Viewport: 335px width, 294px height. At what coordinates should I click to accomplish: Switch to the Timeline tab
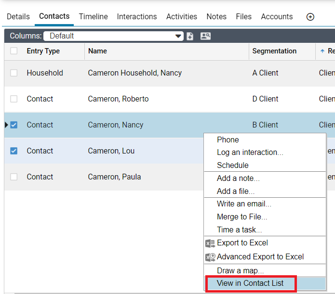coord(94,16)
